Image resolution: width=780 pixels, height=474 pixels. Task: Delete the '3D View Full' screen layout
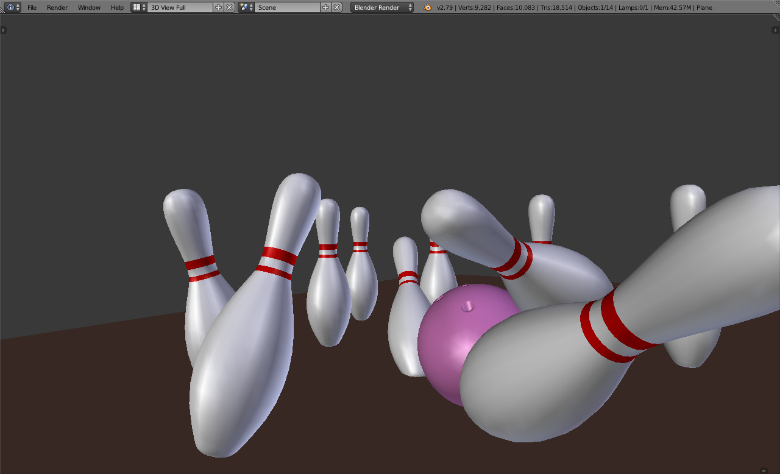tap(229, 7)
